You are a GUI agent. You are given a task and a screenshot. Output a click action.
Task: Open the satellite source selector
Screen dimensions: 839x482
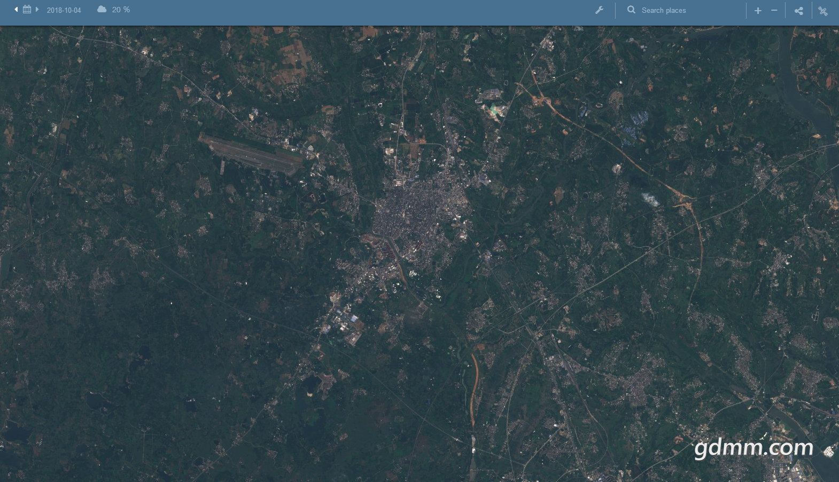point(823,11)
